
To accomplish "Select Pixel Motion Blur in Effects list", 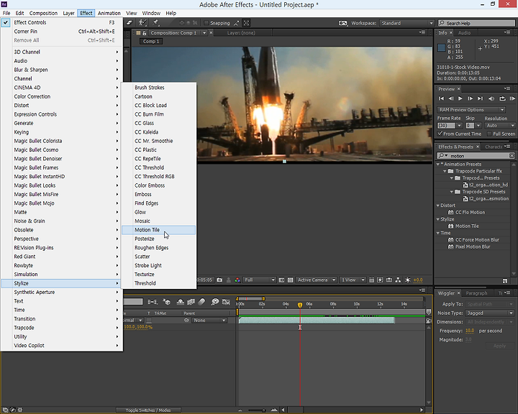I will click(x=473, y=247).
